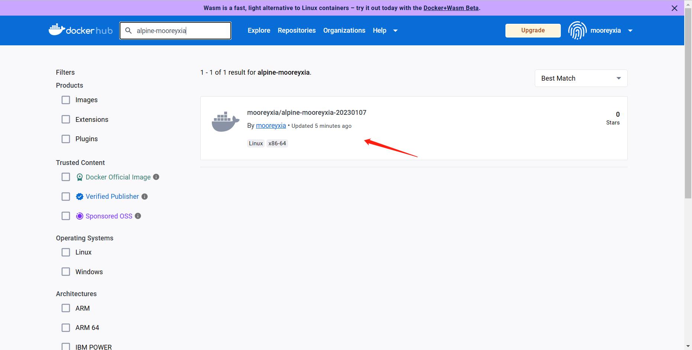
Task: Check the IBM POWER architecture filter
Action: coord(66,347)
